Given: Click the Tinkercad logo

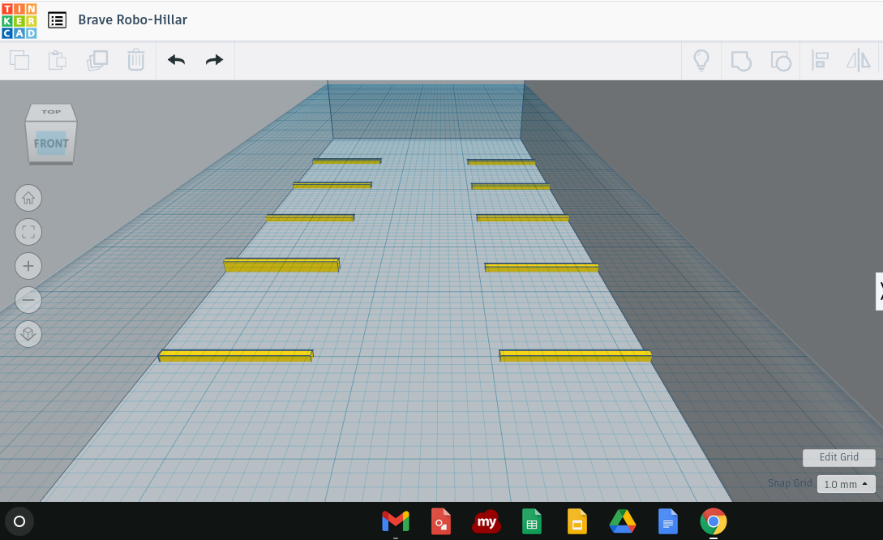Looking at the screenshot, I should click(x=19, y=21).
